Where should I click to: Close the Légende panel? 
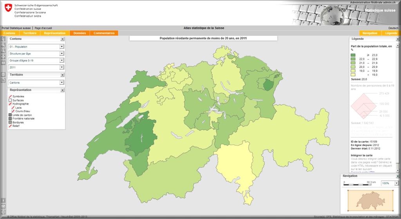[398, 39]
